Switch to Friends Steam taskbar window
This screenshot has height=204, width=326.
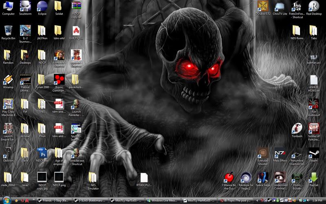[54, 200]
